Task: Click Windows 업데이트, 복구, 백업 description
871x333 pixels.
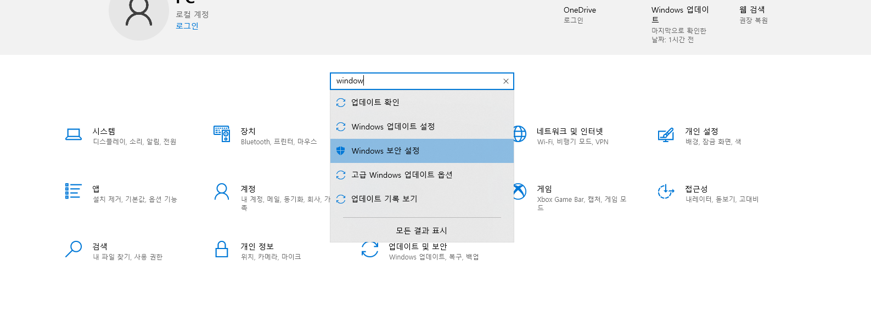Action: pos(434,257)
